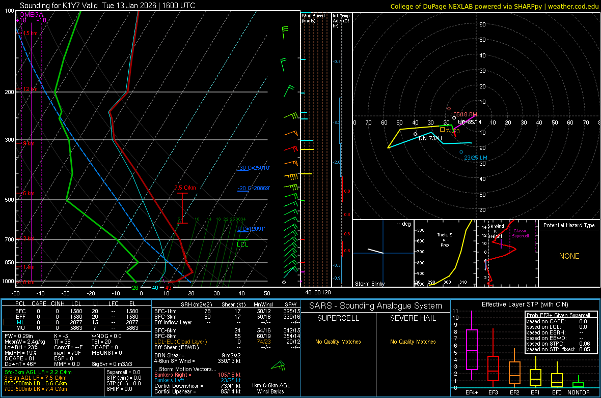Viewport: 601px width, 398px height.
Task: Click the Sfc-3km AGL LR value
Action: (38, 372)
